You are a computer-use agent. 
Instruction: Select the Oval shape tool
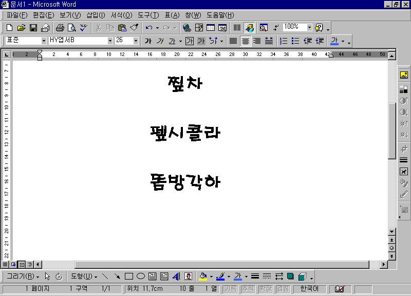tap(141, 276)
